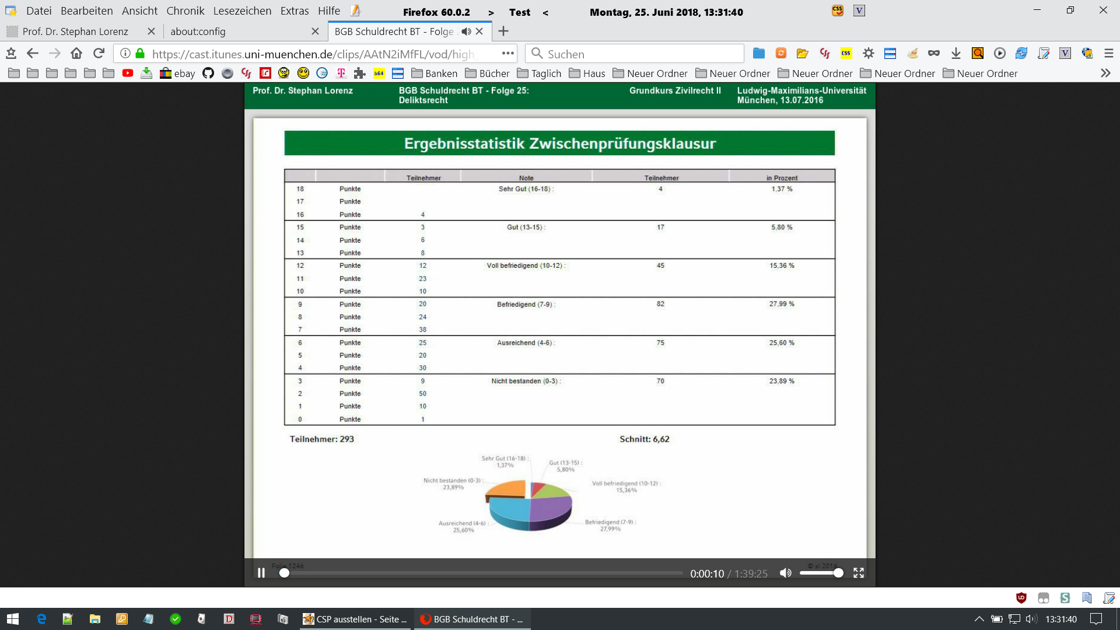Open the Downloads arrow in toolbar
Image resolution: width=1120 pixels, height=630 pixels.
[x=956, y=54]
